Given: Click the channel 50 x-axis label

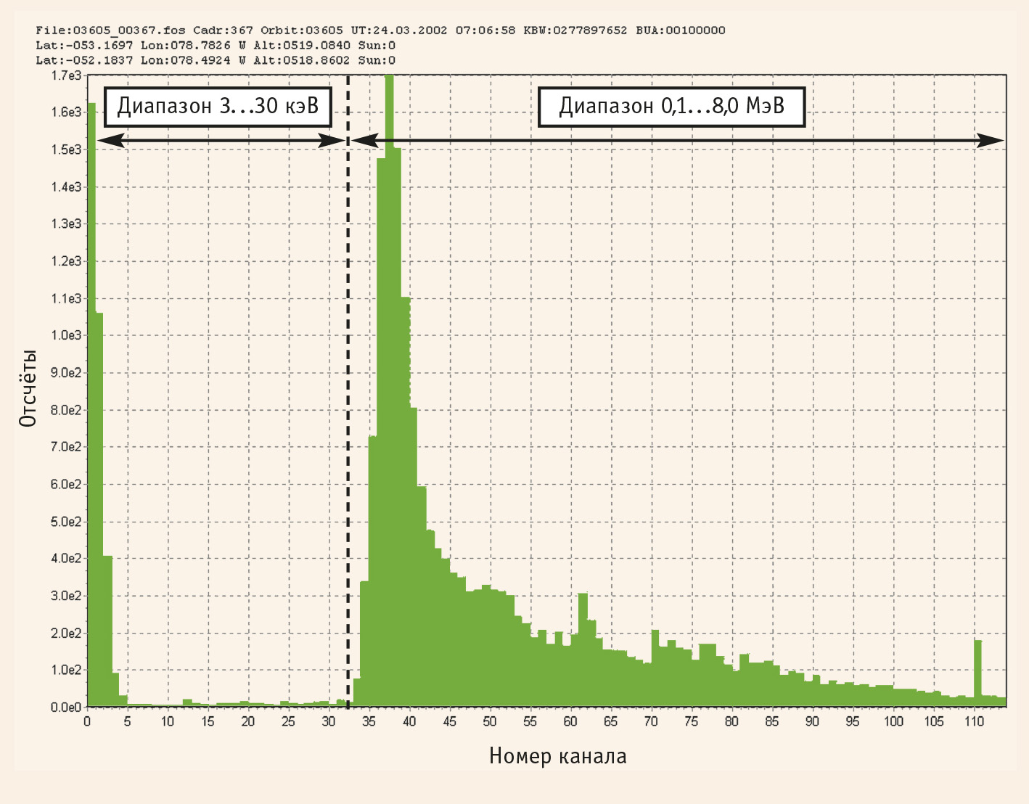Looking at the screenshot, I should [490, 721].
